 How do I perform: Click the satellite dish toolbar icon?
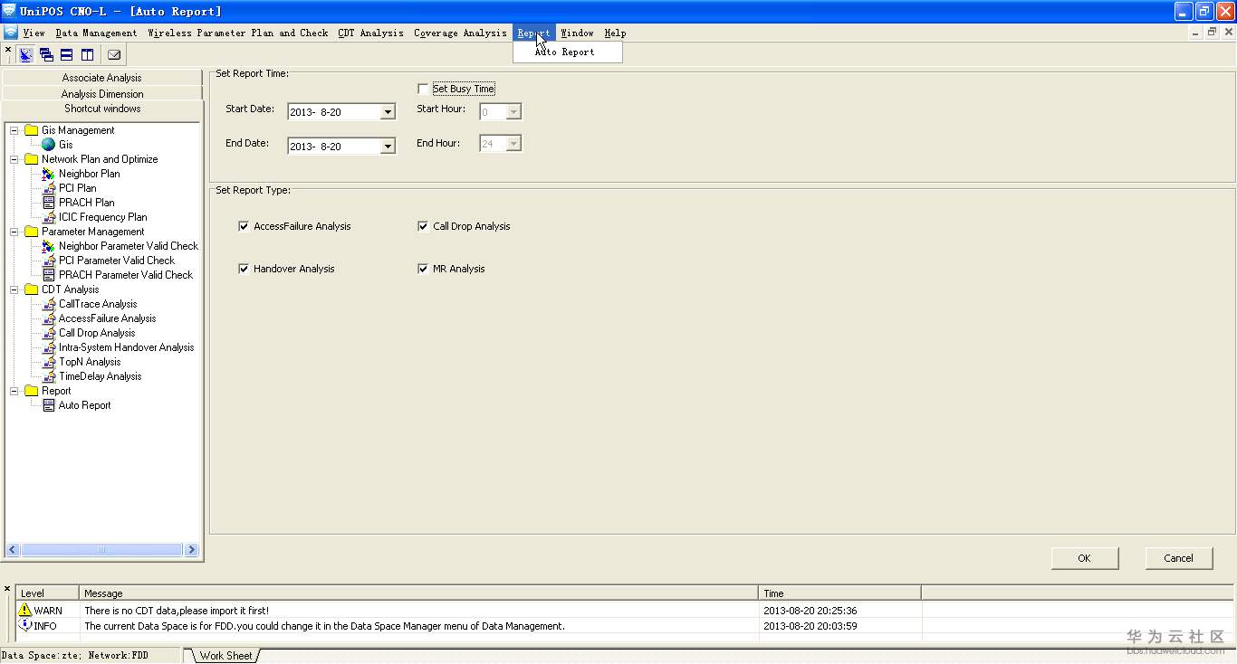[25, 55]
